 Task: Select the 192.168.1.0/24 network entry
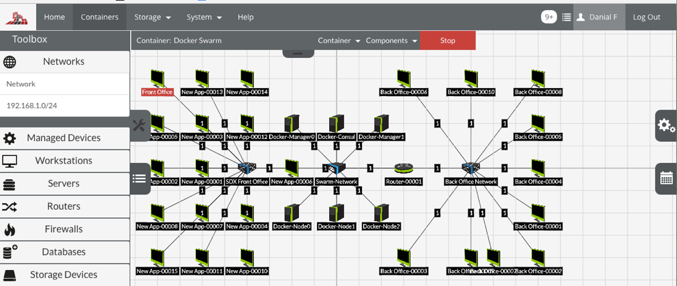click(x=65, y=106)
